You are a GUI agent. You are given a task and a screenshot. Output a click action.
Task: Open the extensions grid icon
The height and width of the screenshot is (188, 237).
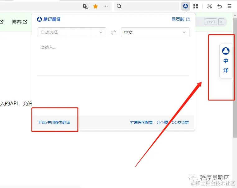(196, 6)
